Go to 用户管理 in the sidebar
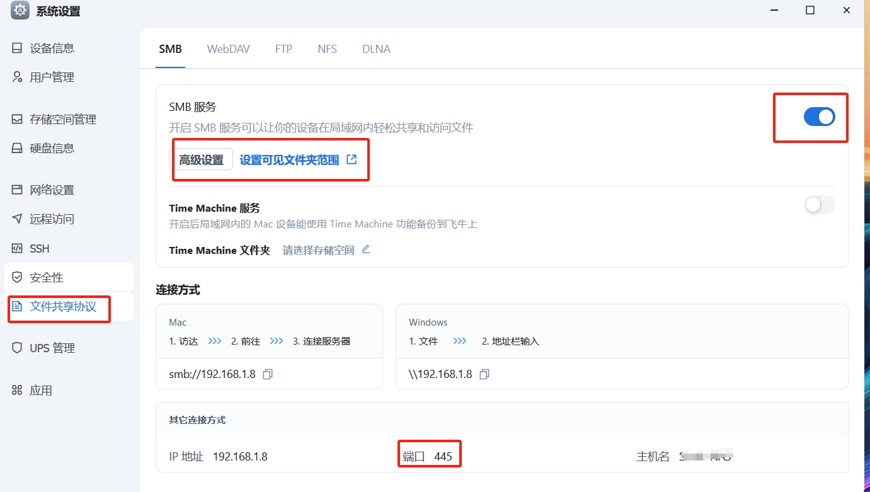The width and height of the screenshot is (870, 492). 69,77
